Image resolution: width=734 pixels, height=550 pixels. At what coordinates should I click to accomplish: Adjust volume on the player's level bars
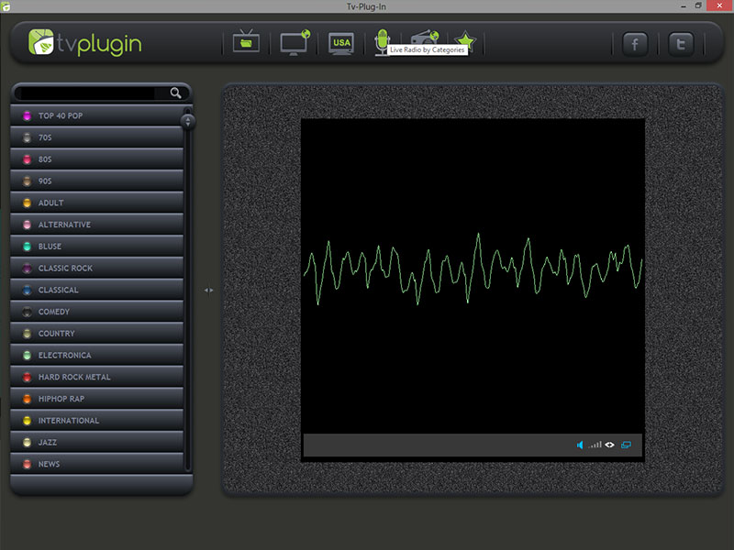click(x=595, y=445)
